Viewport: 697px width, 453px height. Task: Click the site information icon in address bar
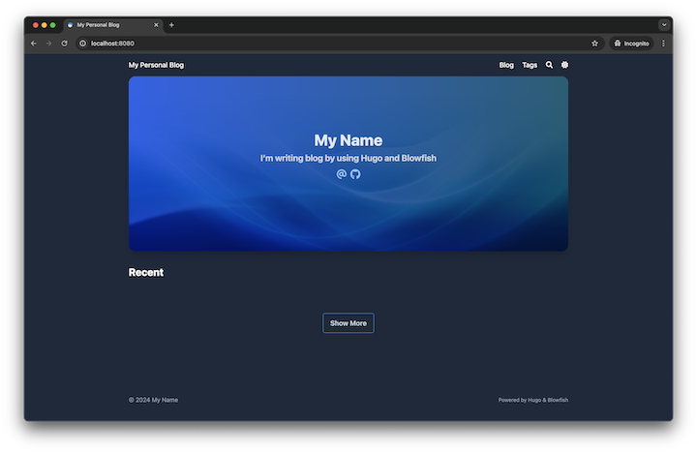click(x=83, y=44)
